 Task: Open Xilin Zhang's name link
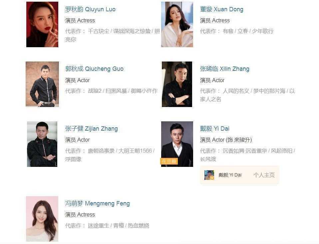click(225, 69)
